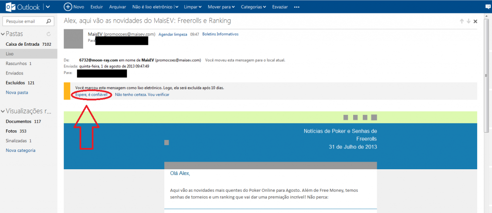Click the Nova pasta link
This screenshot has width=492, height=213.
[x=17, y=93]
